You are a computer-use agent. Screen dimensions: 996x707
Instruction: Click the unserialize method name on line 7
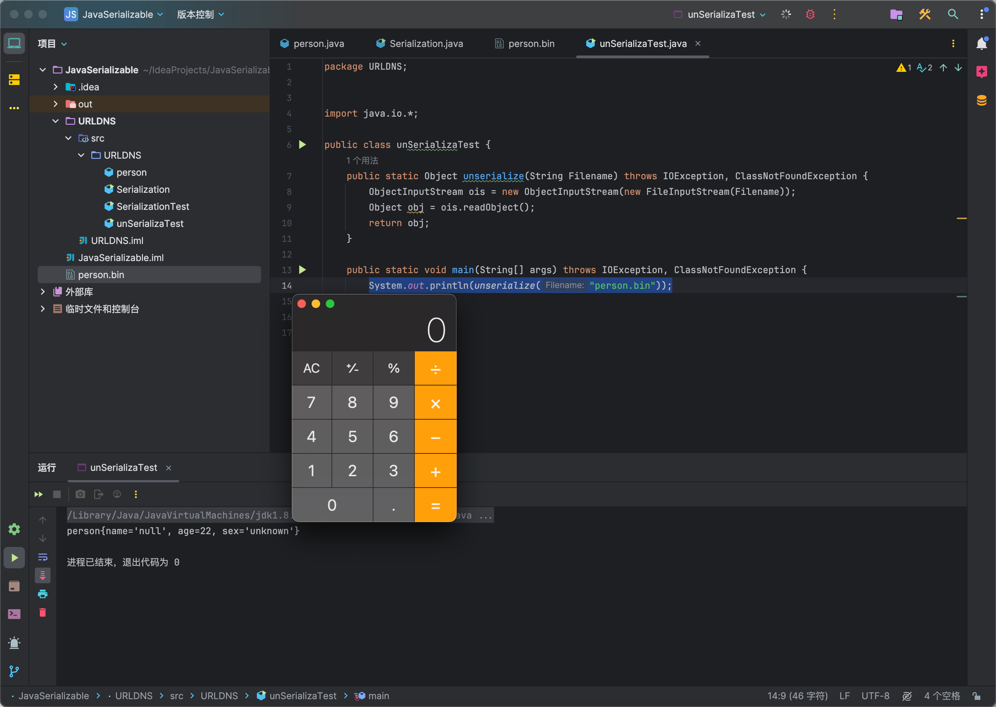tap(493, 176)
